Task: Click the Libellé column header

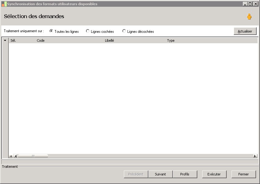Action: 110,40
